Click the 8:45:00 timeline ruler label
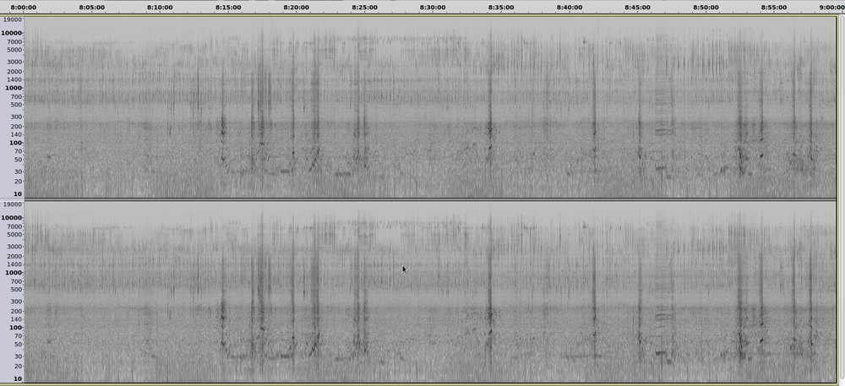 coord(637,7)
